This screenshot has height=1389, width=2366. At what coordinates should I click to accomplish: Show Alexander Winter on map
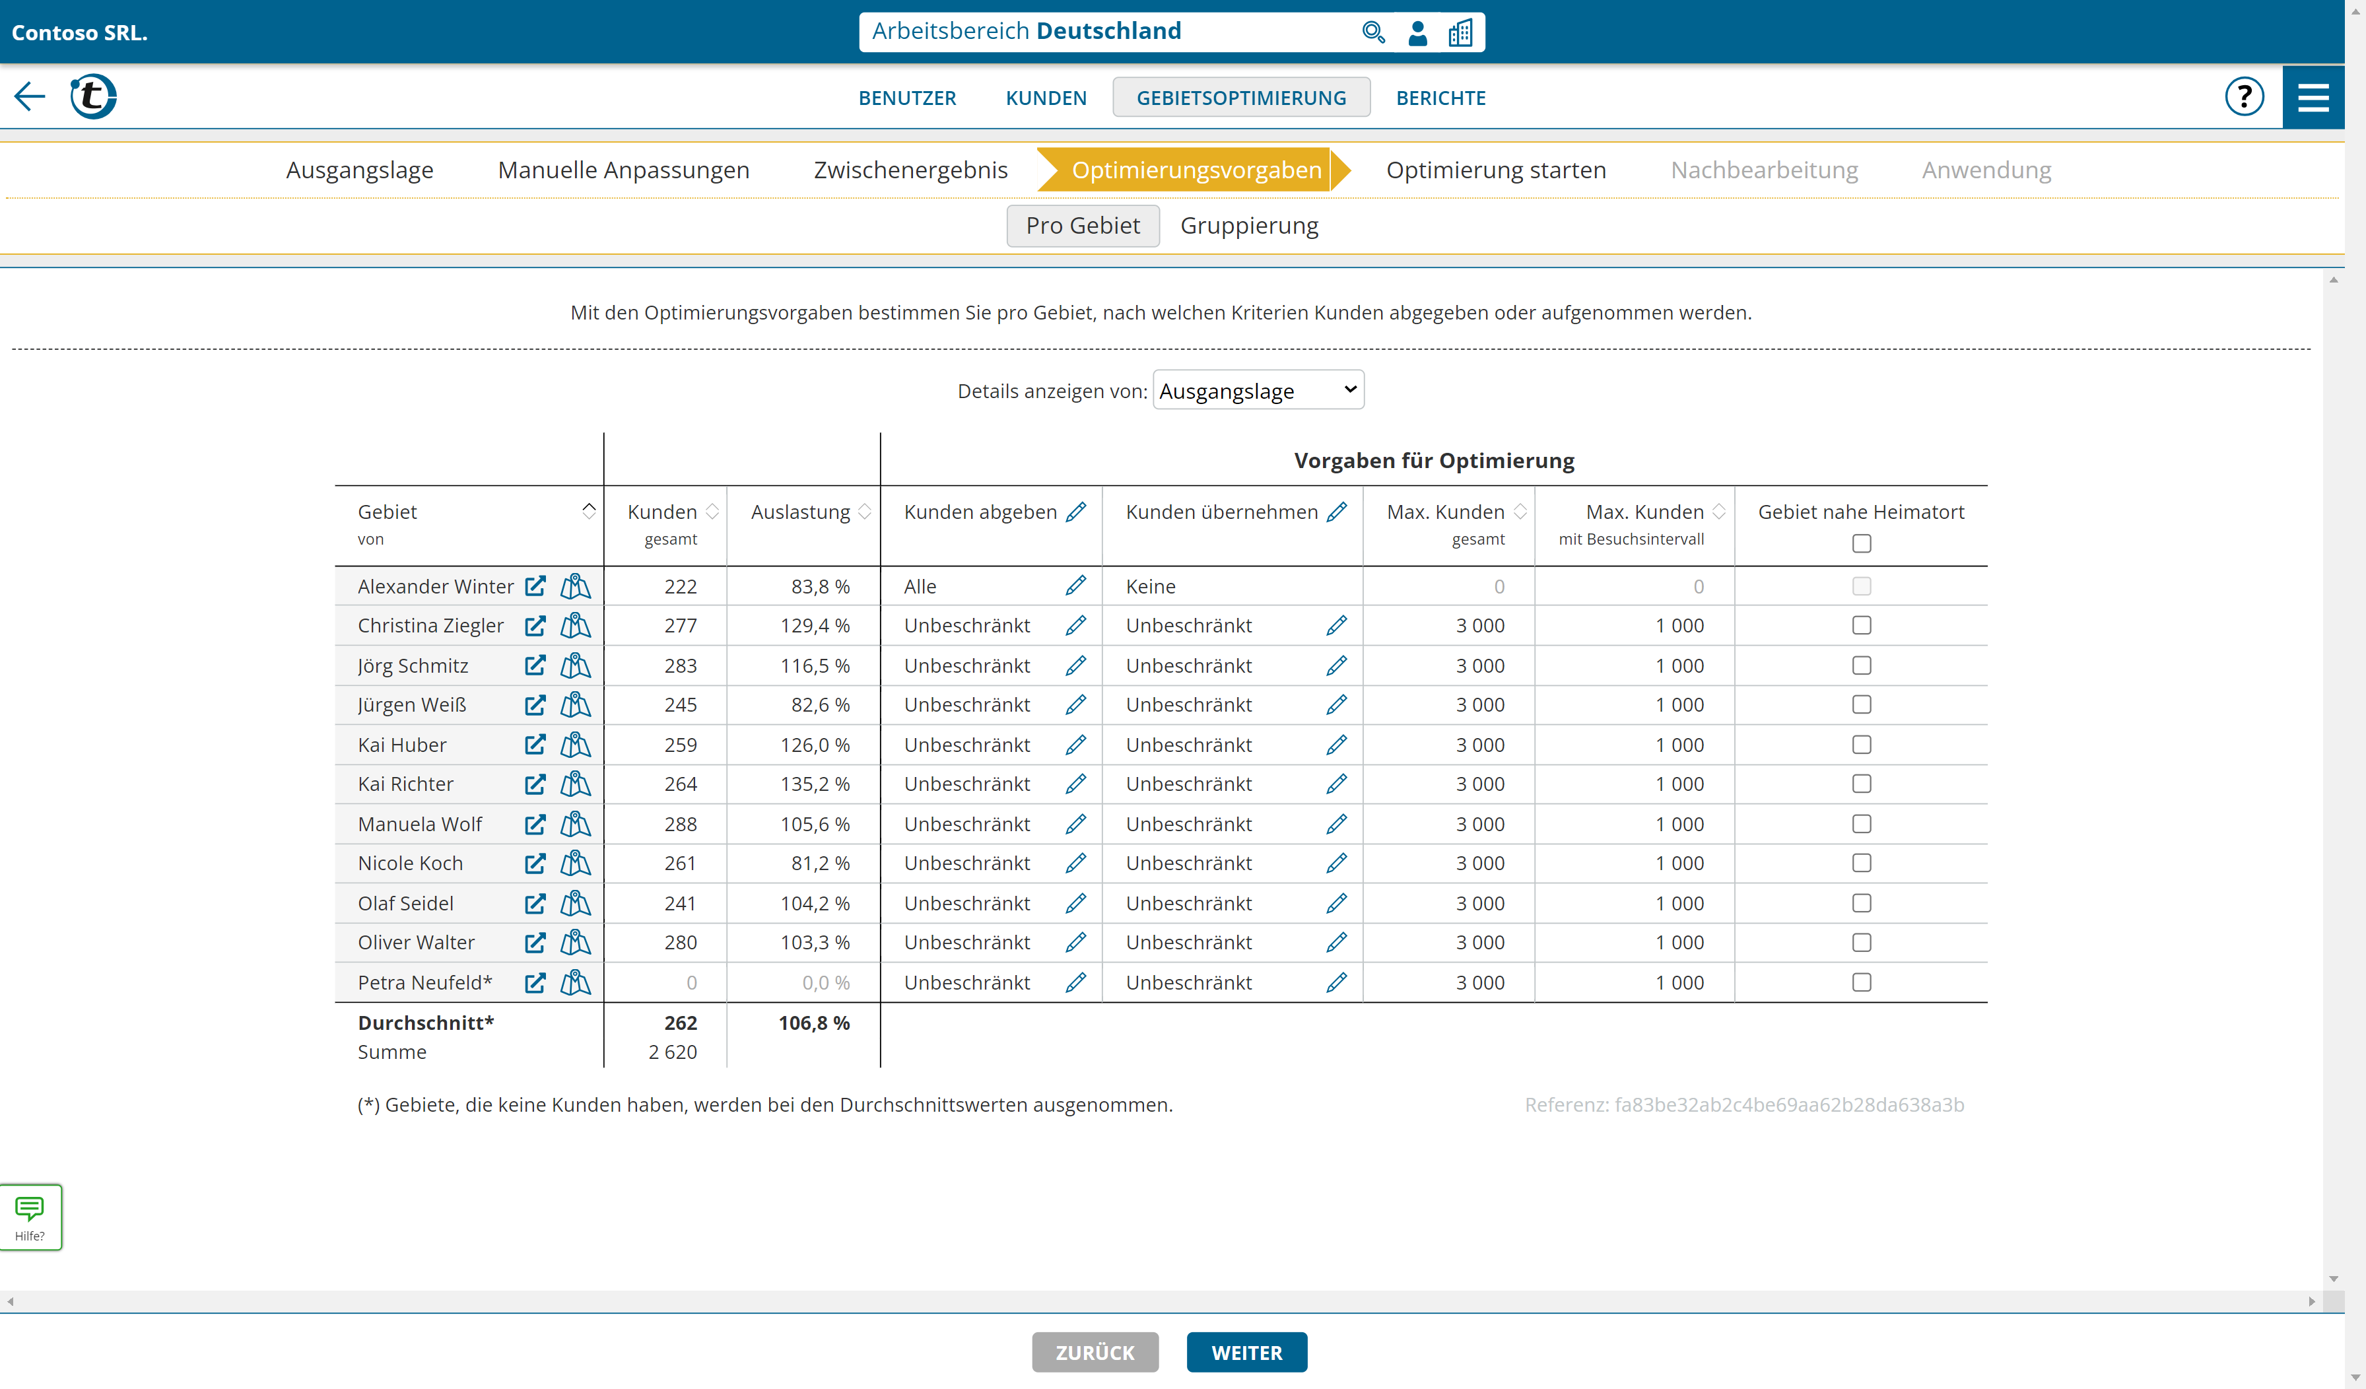pos(576,586)
